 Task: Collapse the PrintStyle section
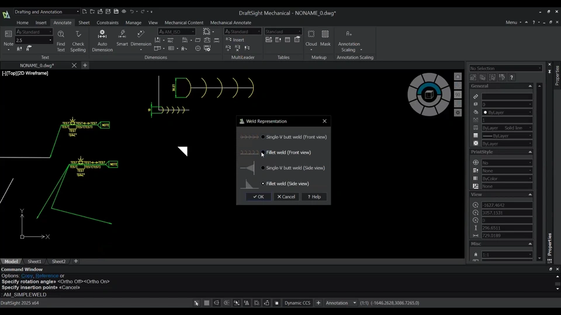[530, 152]
